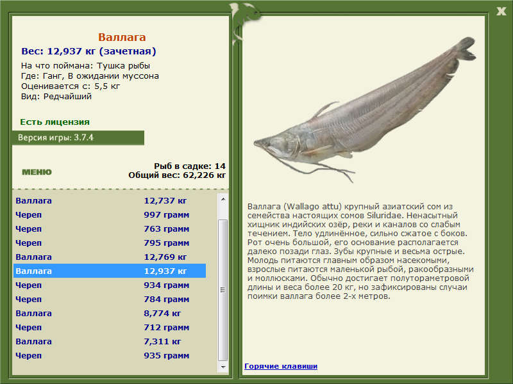Click the Общий вес: 62,226 кг text
This screenshot has width=513, height=384.
tap(177, 175)
